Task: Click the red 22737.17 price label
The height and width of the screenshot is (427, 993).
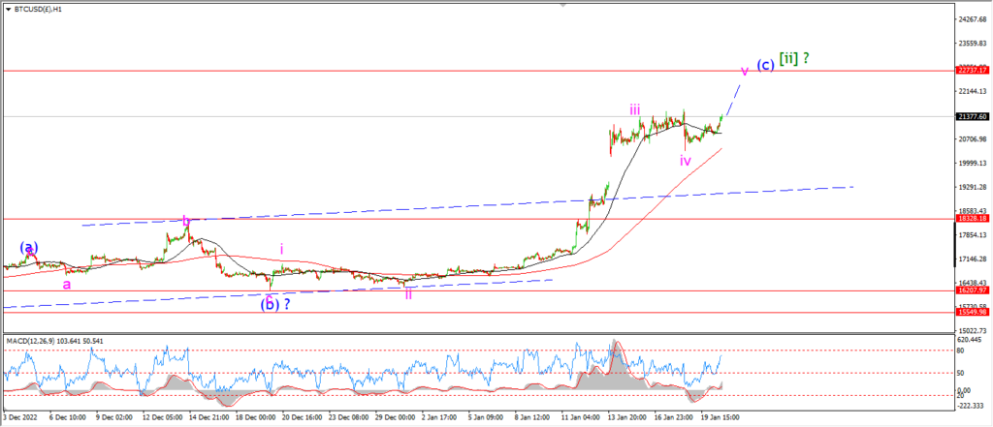Action: (x=971, y=72)
